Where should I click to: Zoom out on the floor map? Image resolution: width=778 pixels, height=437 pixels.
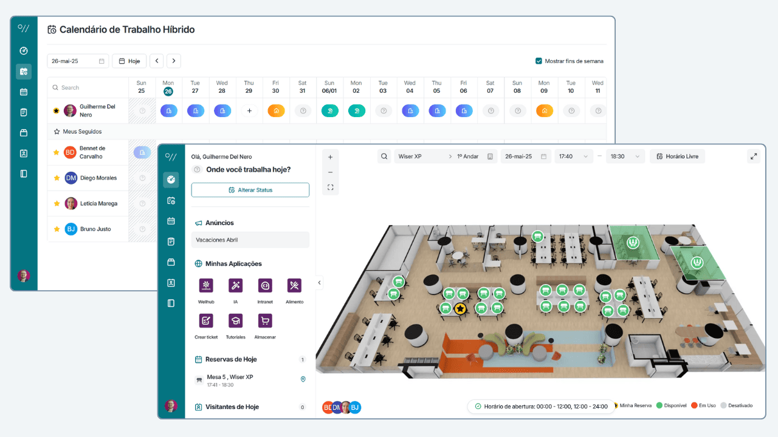point(331,172)
